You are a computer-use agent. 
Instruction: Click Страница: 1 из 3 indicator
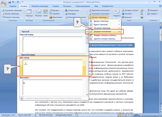[8, 115]
